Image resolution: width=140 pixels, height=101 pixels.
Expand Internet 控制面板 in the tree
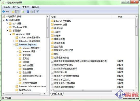click(17, 48)
